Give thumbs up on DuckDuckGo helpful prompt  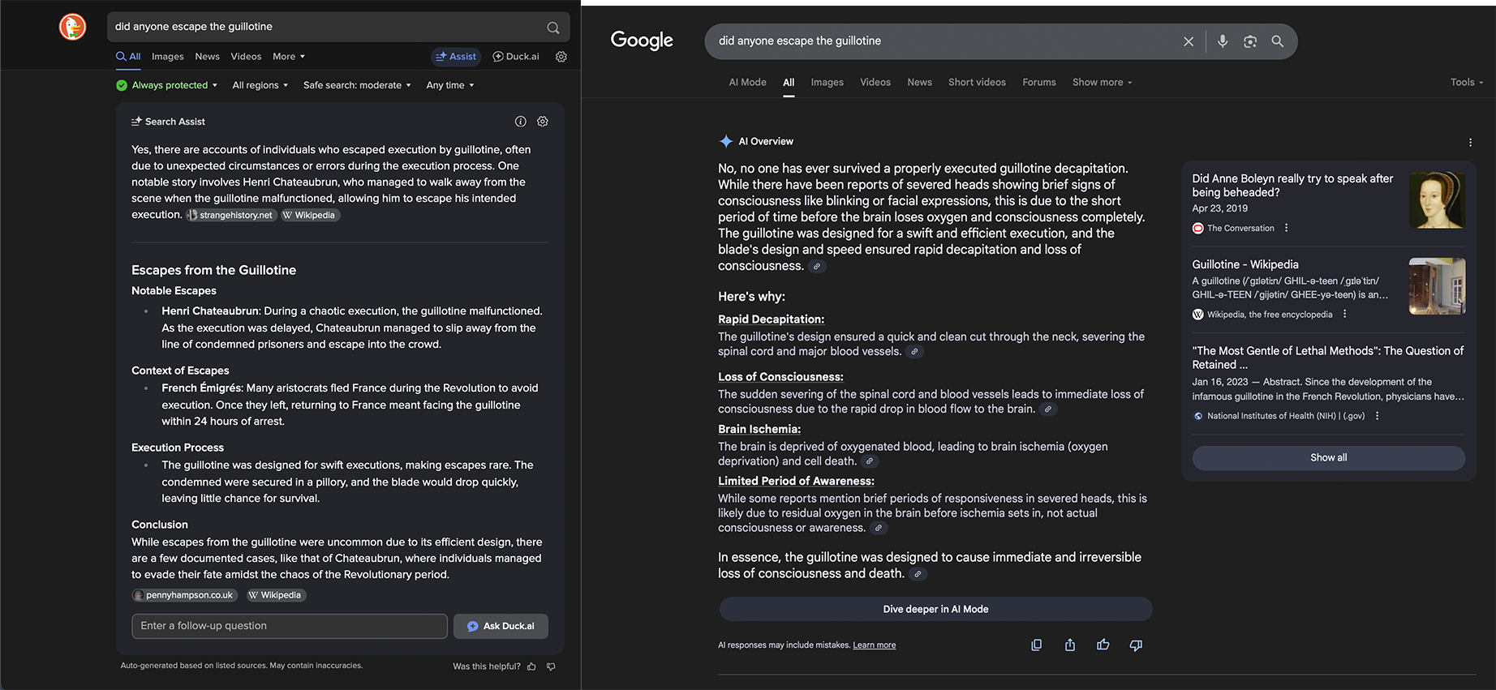click(532, 666)
